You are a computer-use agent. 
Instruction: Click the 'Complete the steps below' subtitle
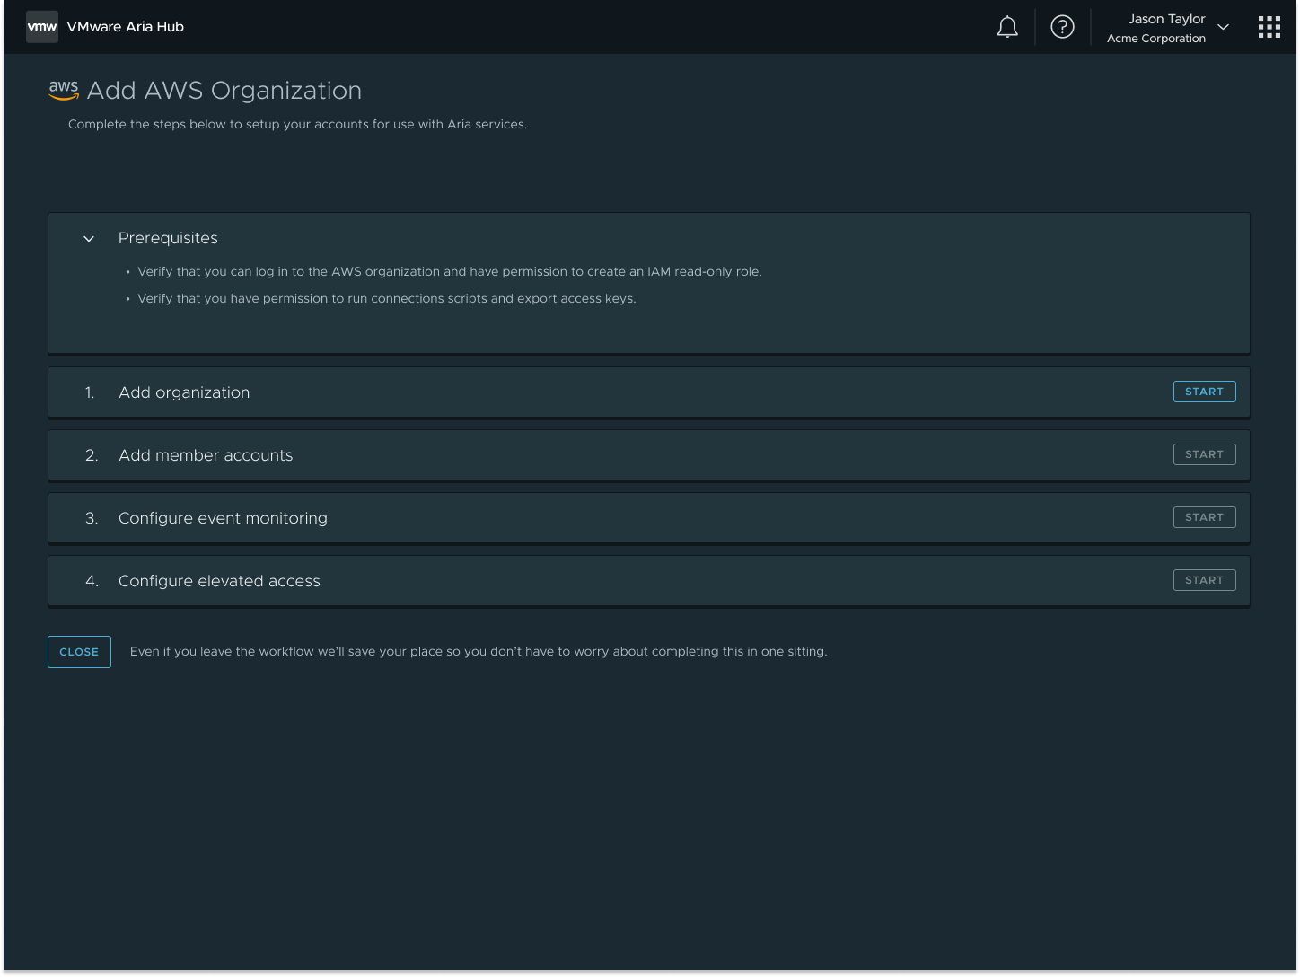[x=297, y=125]
